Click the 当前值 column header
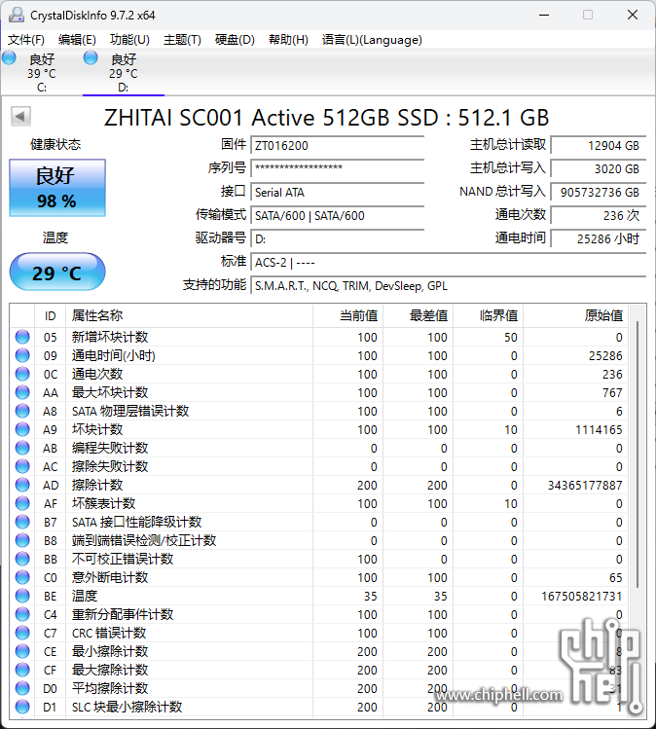The width and height of the screenshot is (656, 729). (348, 315)
